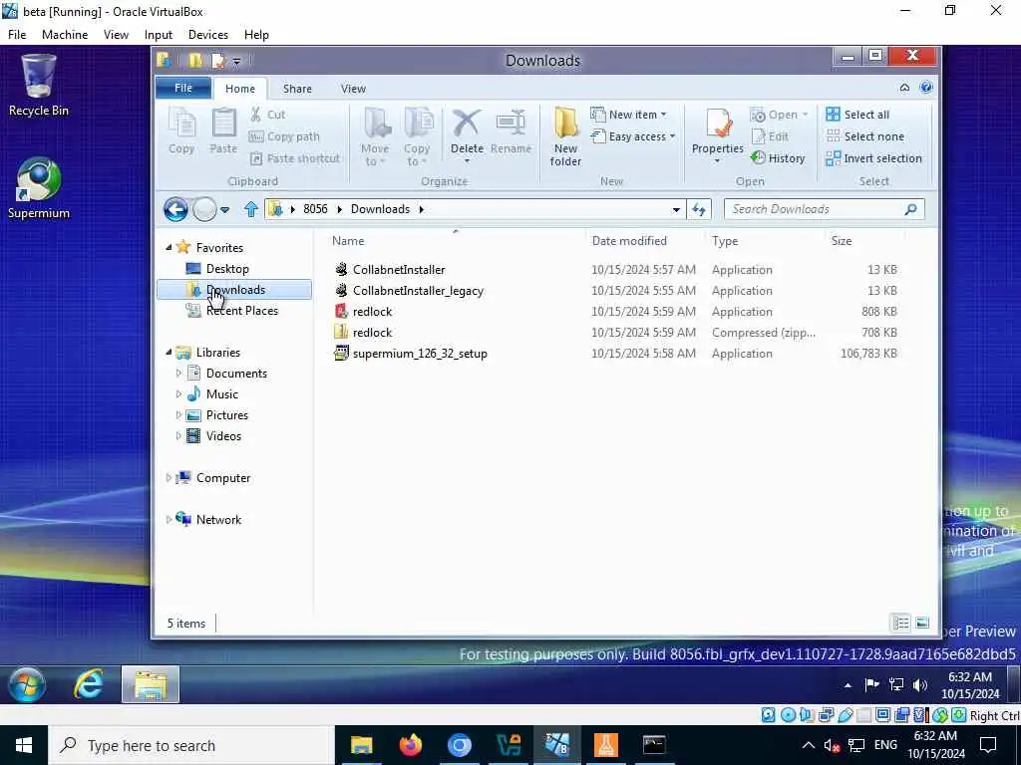Image resolution: width=1021 pixels, height=765 pixels.
Task: Switch to Large icons view in status bar
Action: 922,624
